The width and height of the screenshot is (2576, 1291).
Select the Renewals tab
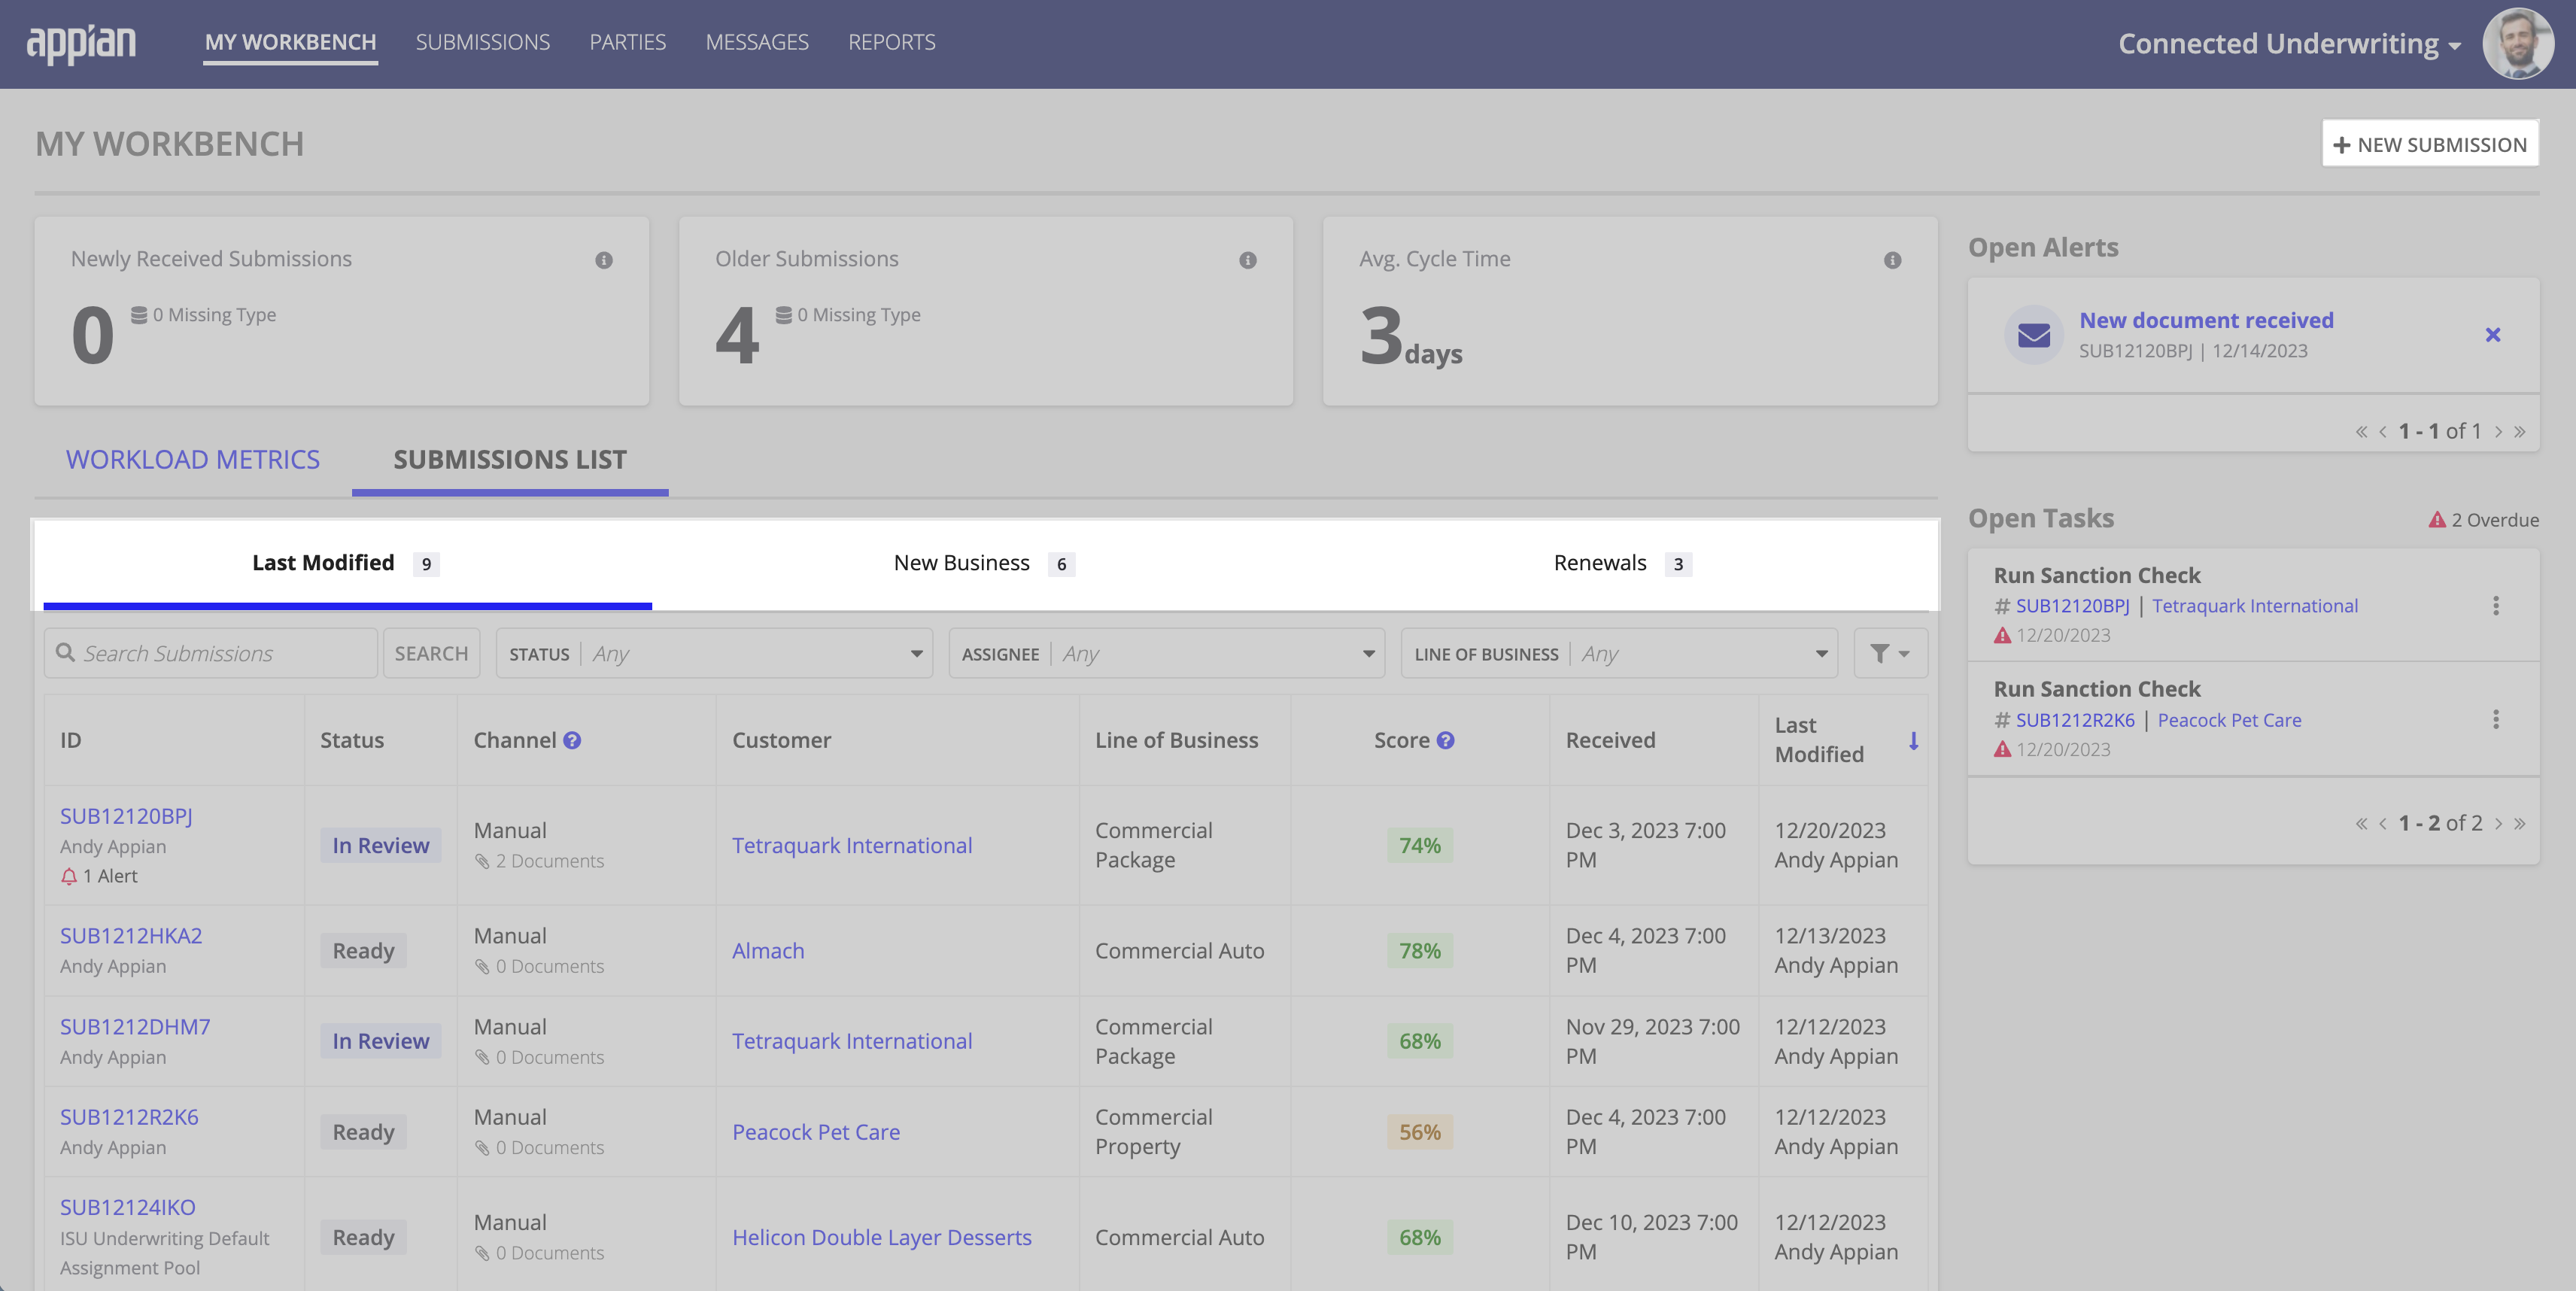point(1622,564)
